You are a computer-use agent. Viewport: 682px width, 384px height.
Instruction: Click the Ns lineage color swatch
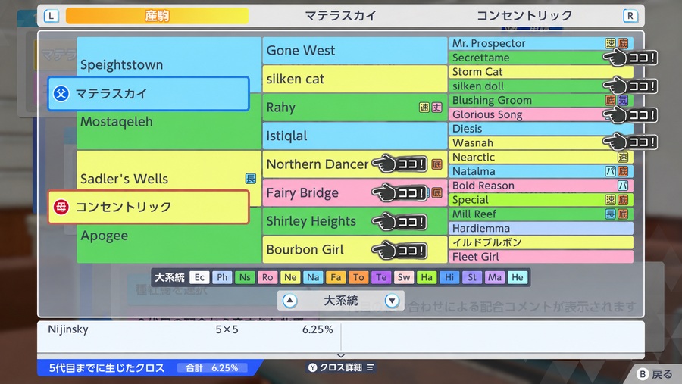pyautogui.click(x=245, y=277)
